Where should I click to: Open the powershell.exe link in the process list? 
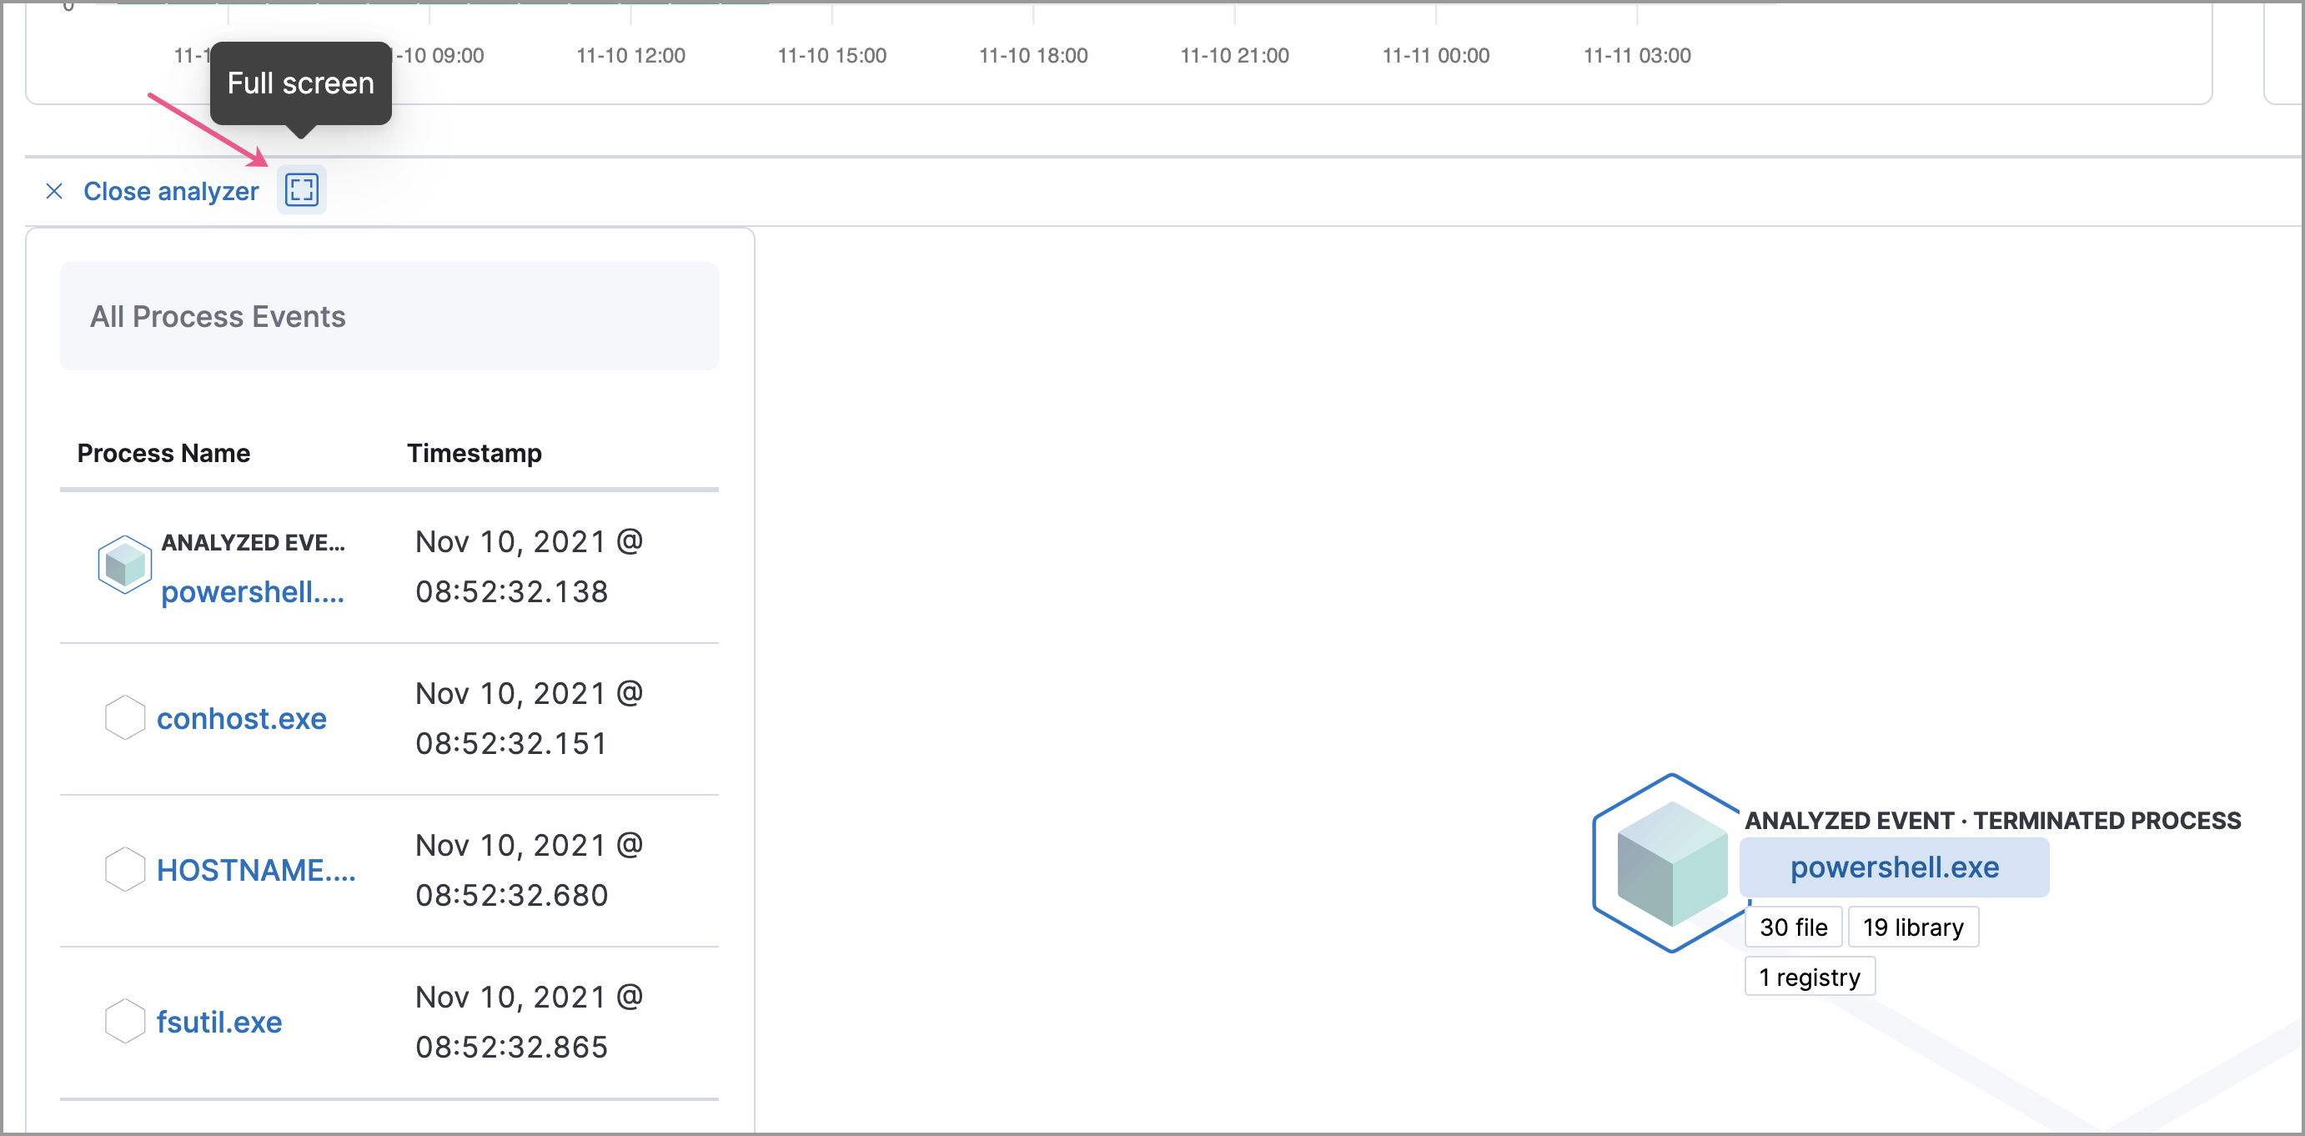click(x=254, y=591)
